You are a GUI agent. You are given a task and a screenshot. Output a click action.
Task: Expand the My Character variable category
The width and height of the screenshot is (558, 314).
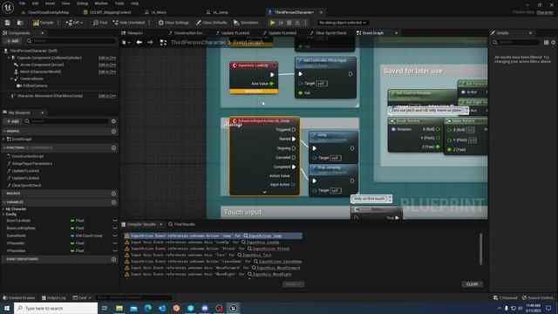click(x=3, y=209)
